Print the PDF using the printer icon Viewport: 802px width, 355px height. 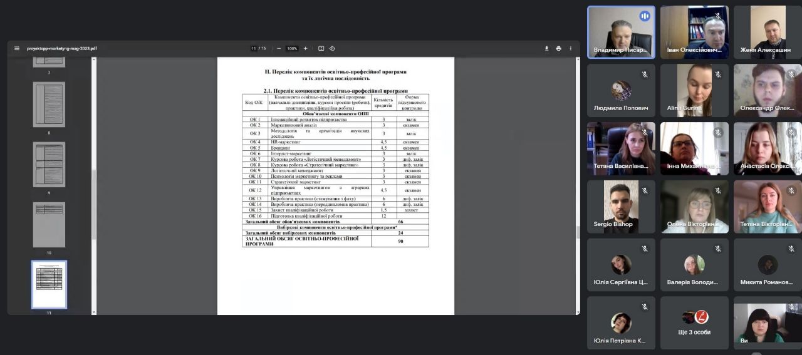[558, 48]
